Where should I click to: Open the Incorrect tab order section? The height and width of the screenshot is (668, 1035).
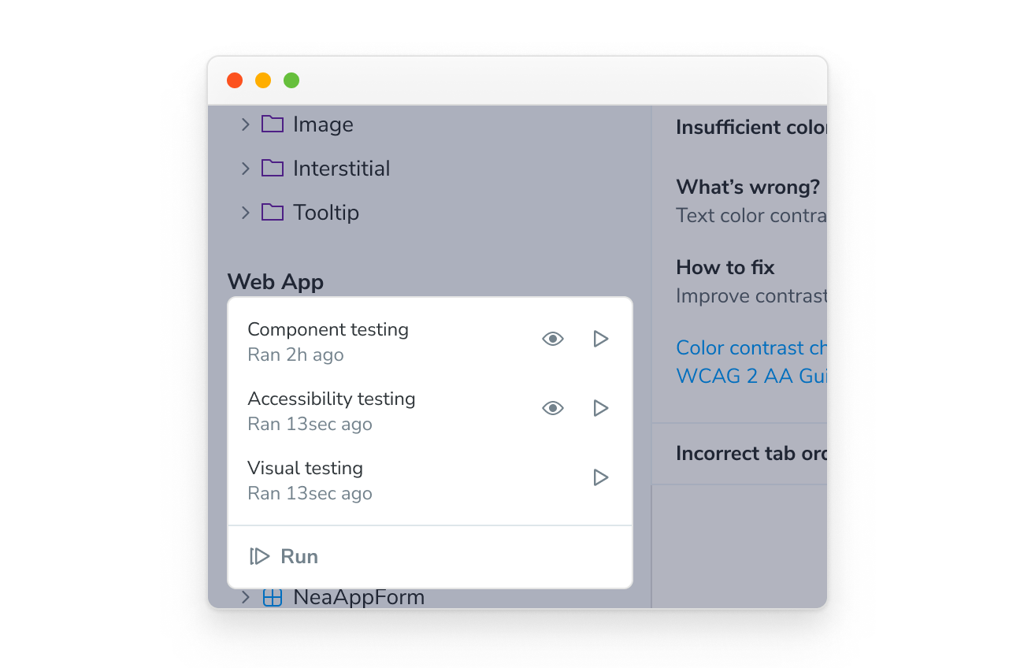coord(750,453)
